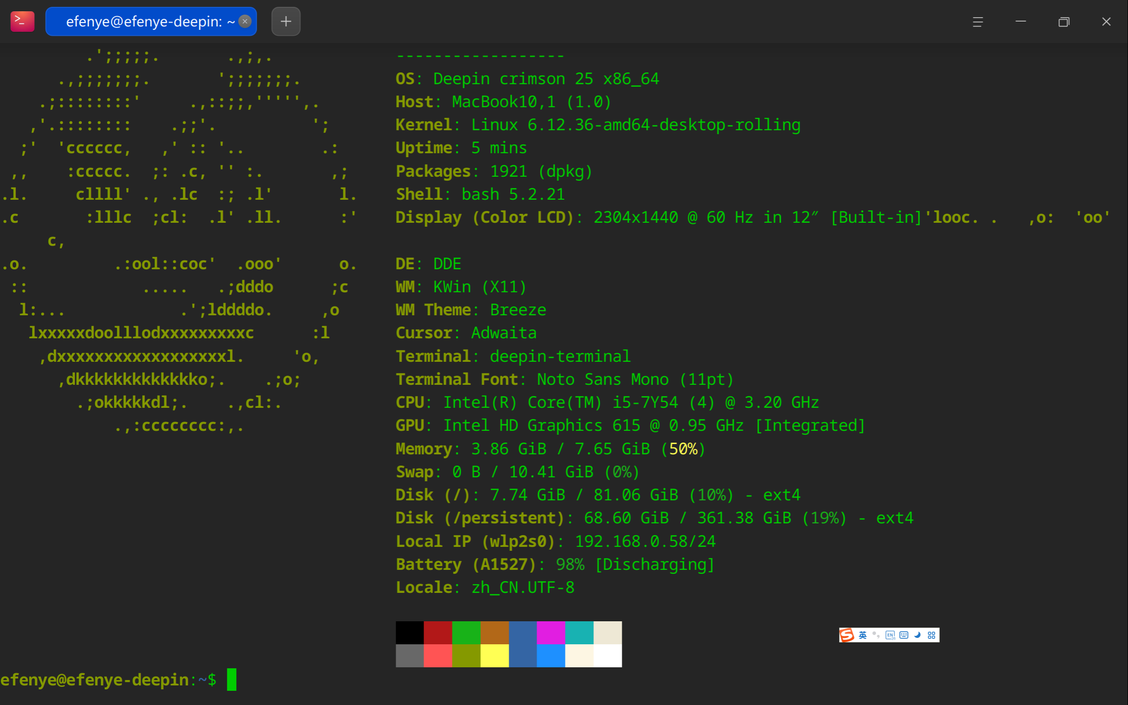Click the EN language icon in input toolbar
The height and width of the screenshot is (705, 1128).
click(x=890, y=635)
